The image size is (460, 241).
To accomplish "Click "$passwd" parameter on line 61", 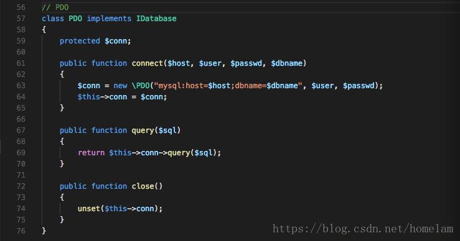I will click(x=246, y=63).
